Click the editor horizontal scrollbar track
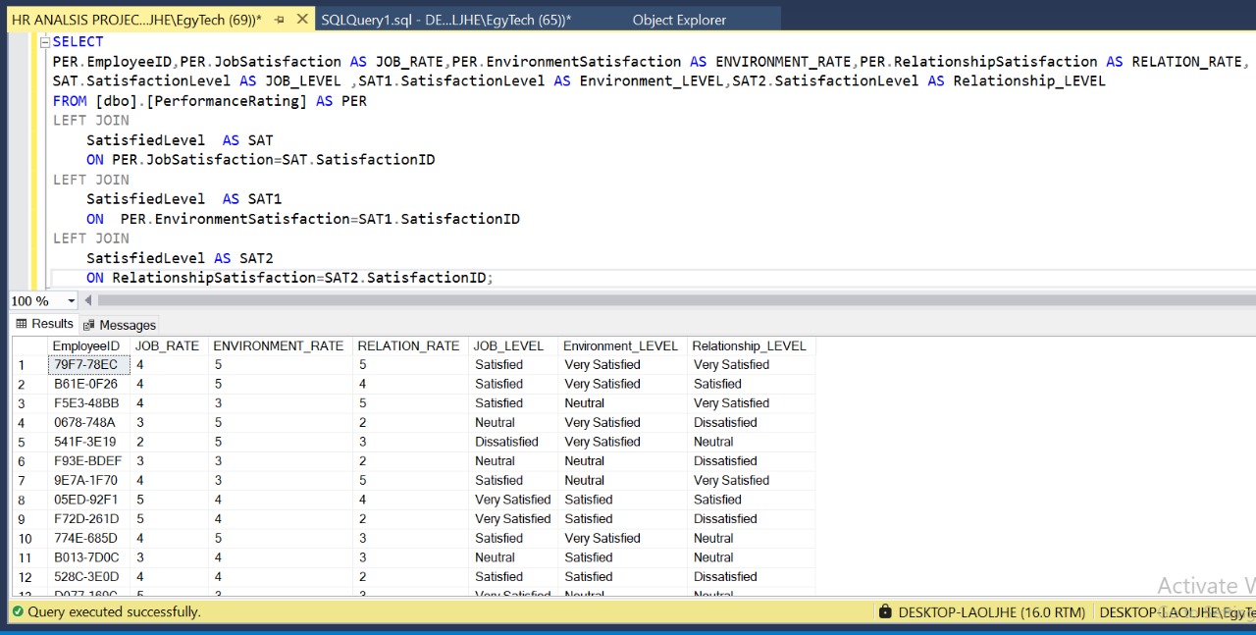This screenshot has height=635, width=1256. tap(677, 301)
